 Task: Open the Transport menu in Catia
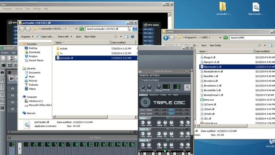[7, 9]
